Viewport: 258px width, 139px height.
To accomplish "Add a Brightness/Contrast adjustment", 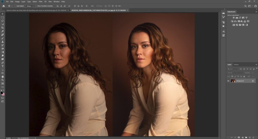I will click(234, 18).
